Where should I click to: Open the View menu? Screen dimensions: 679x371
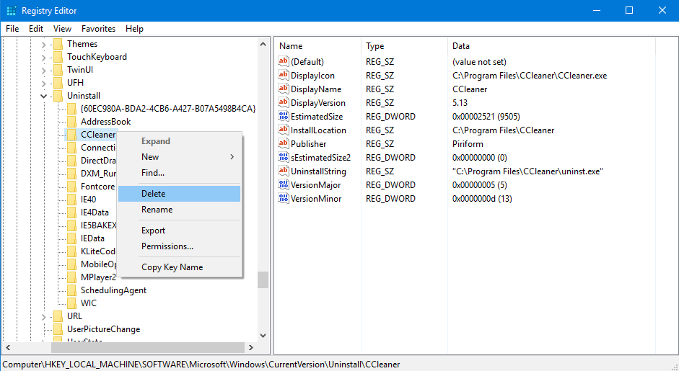click(62, 29)
